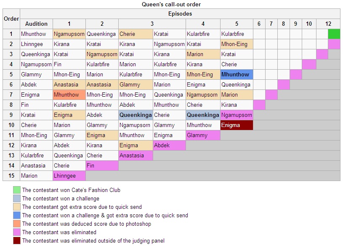Click the dark red Enigma cell
The width and height of the screenshot is (343, 246).
(237, 125)
